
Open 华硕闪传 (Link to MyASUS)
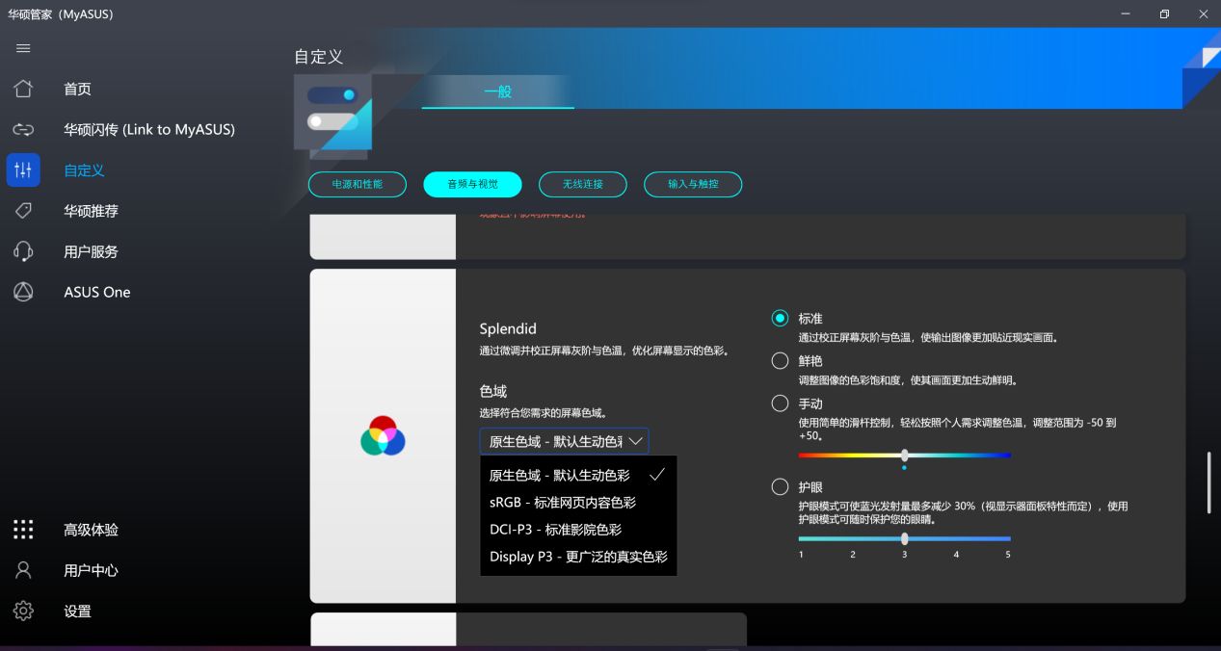pos(149,129)
